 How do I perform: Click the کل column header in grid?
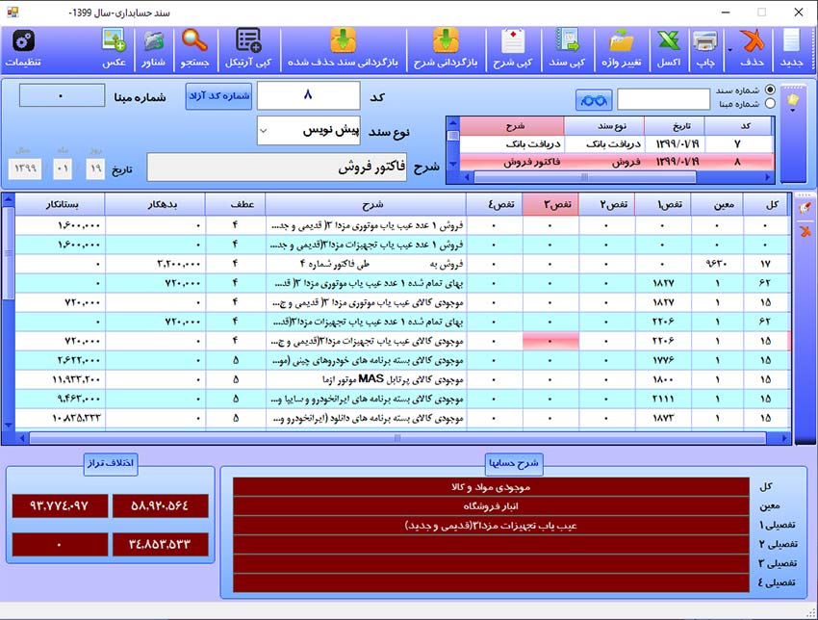(x=767, y=204)
